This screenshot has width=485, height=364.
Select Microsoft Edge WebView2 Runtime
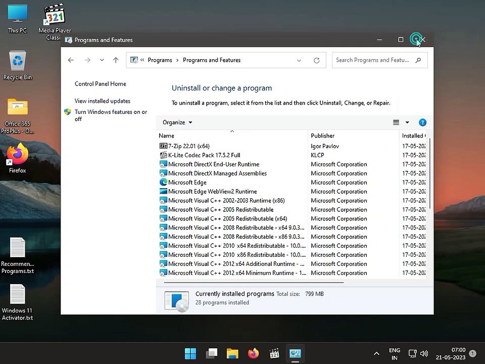click(213, 191)
